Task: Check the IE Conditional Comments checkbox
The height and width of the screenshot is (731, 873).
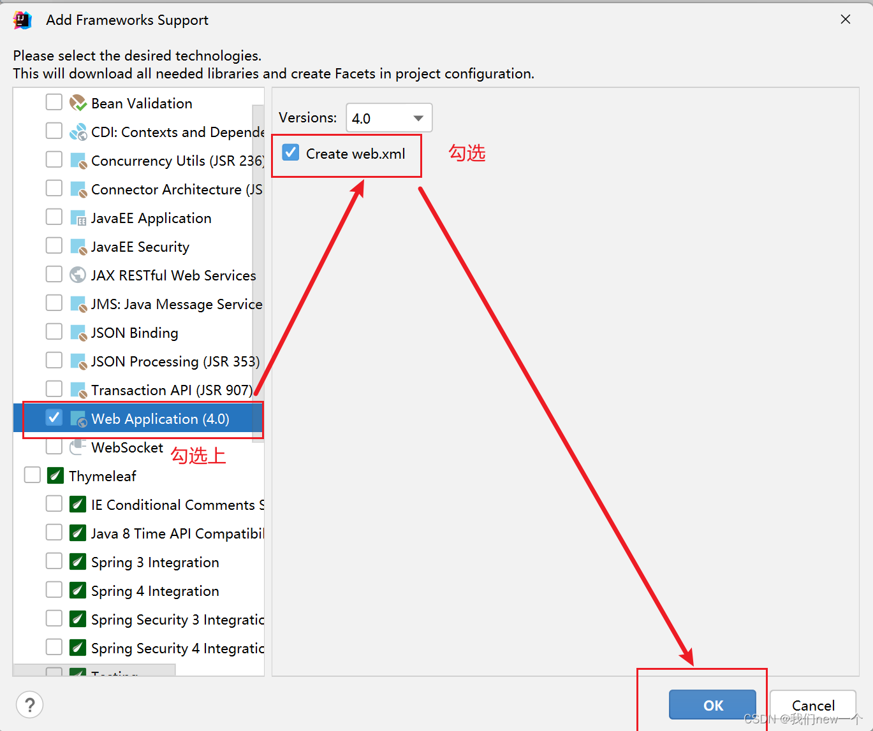Action: (x=54, y=503)
